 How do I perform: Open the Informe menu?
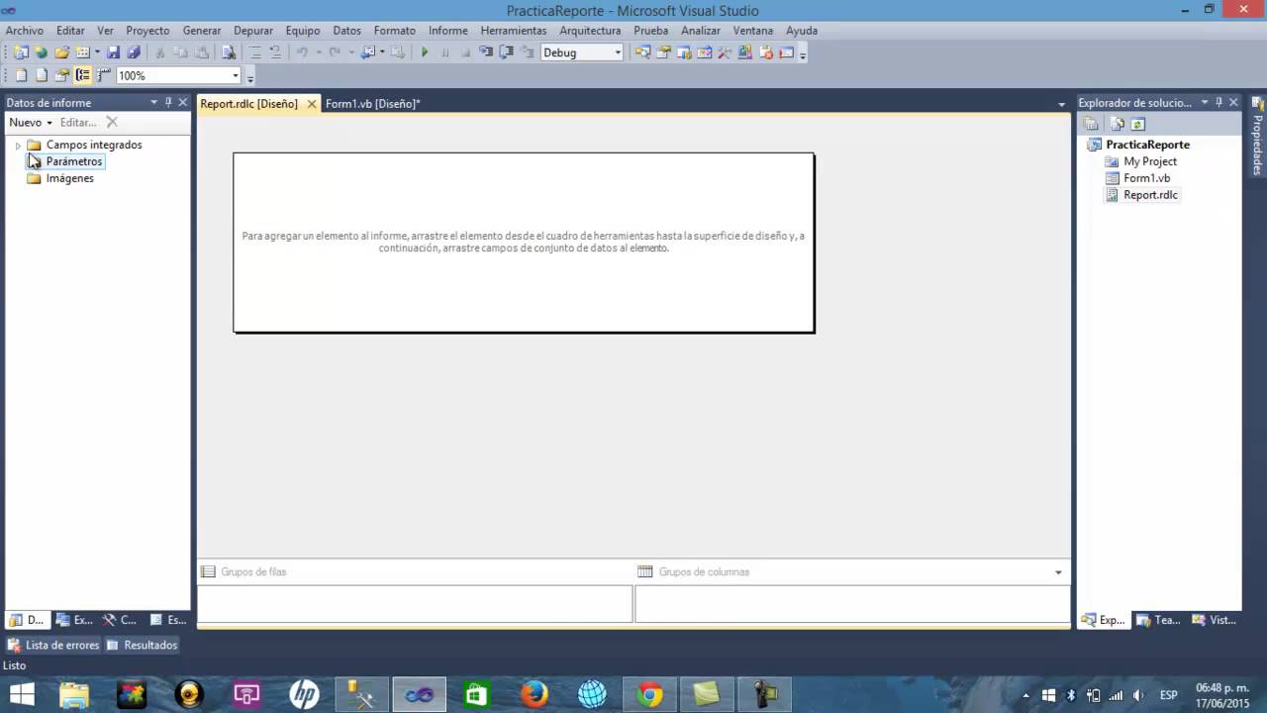(x=448, y=31)
